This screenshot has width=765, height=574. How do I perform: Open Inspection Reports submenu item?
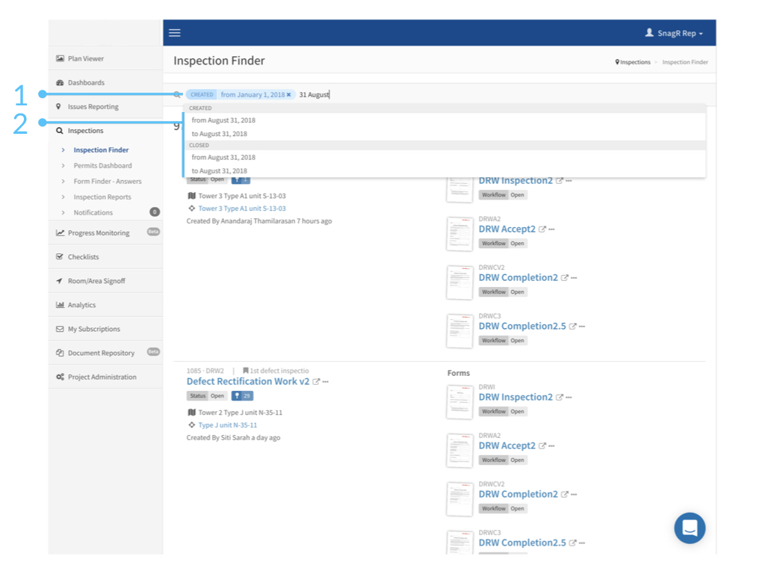pos(102,197)
